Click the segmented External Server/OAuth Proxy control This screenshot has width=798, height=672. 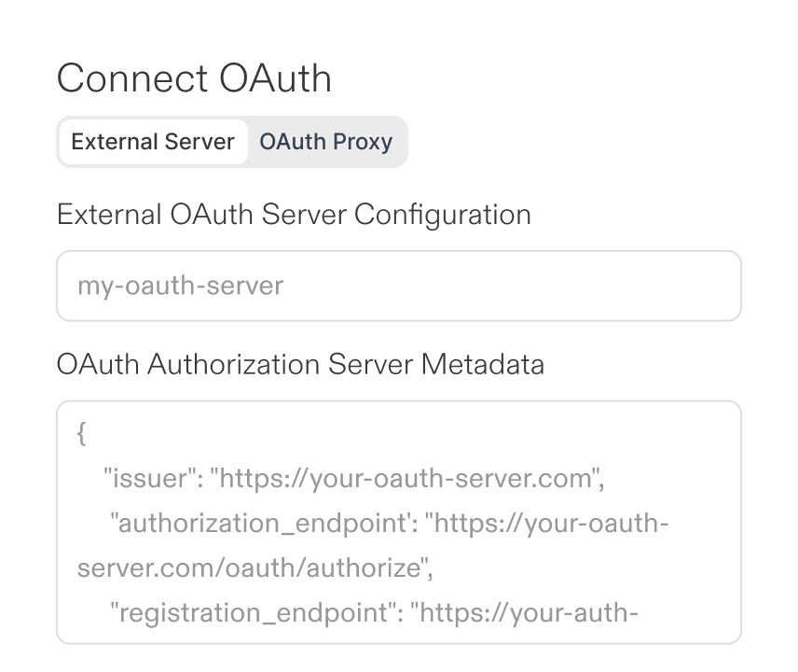click(x=232, y=141)
